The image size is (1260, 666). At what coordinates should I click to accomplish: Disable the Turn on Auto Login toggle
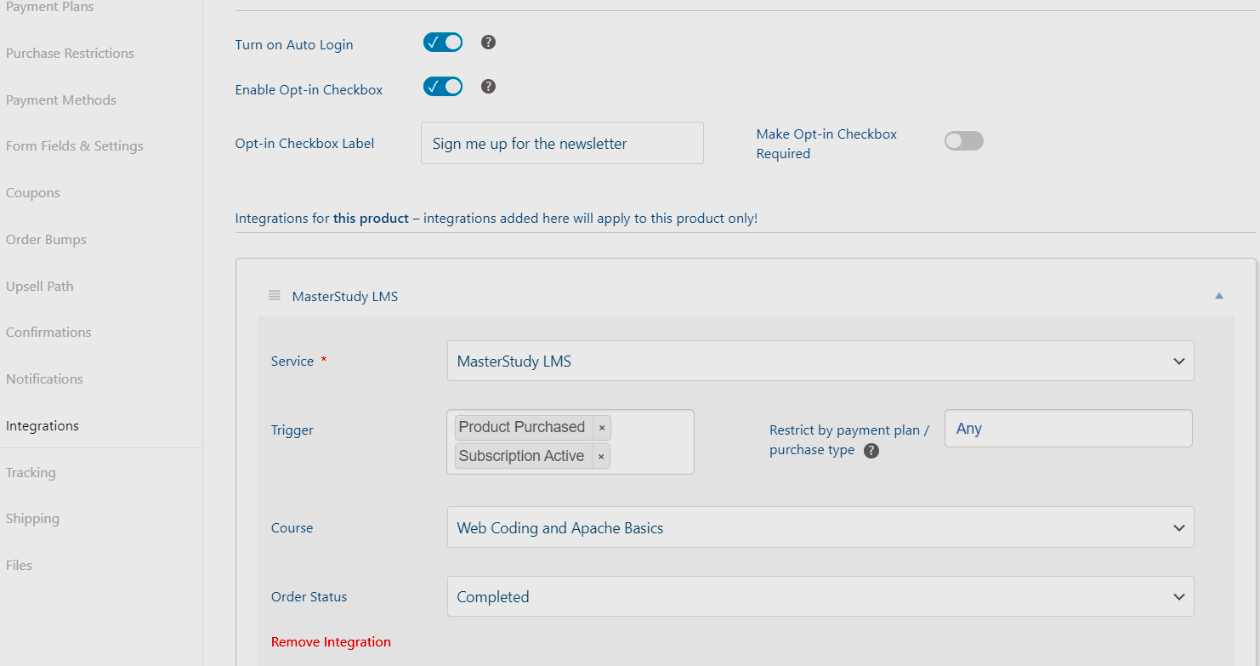click(x=442, y=41)
